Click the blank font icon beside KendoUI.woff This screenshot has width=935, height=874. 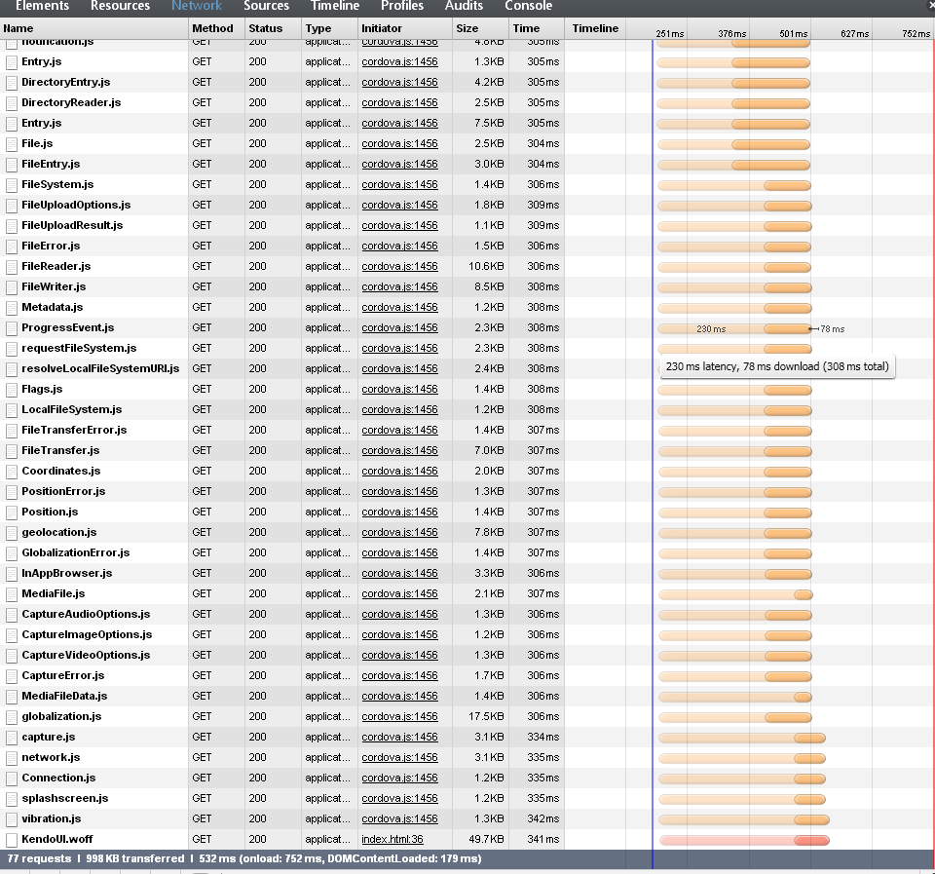[11, 839]
